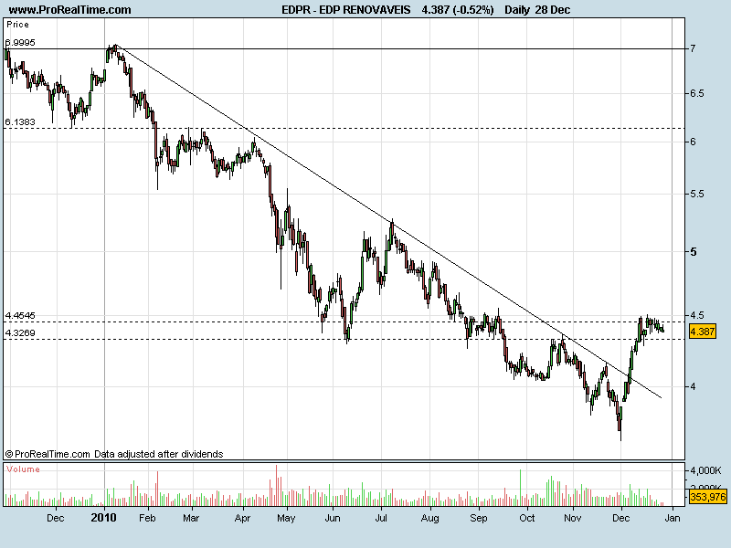Click the 4.387 (-0.52%) price change text
Screen dimensions: 731x548
(x=458, y=10)
